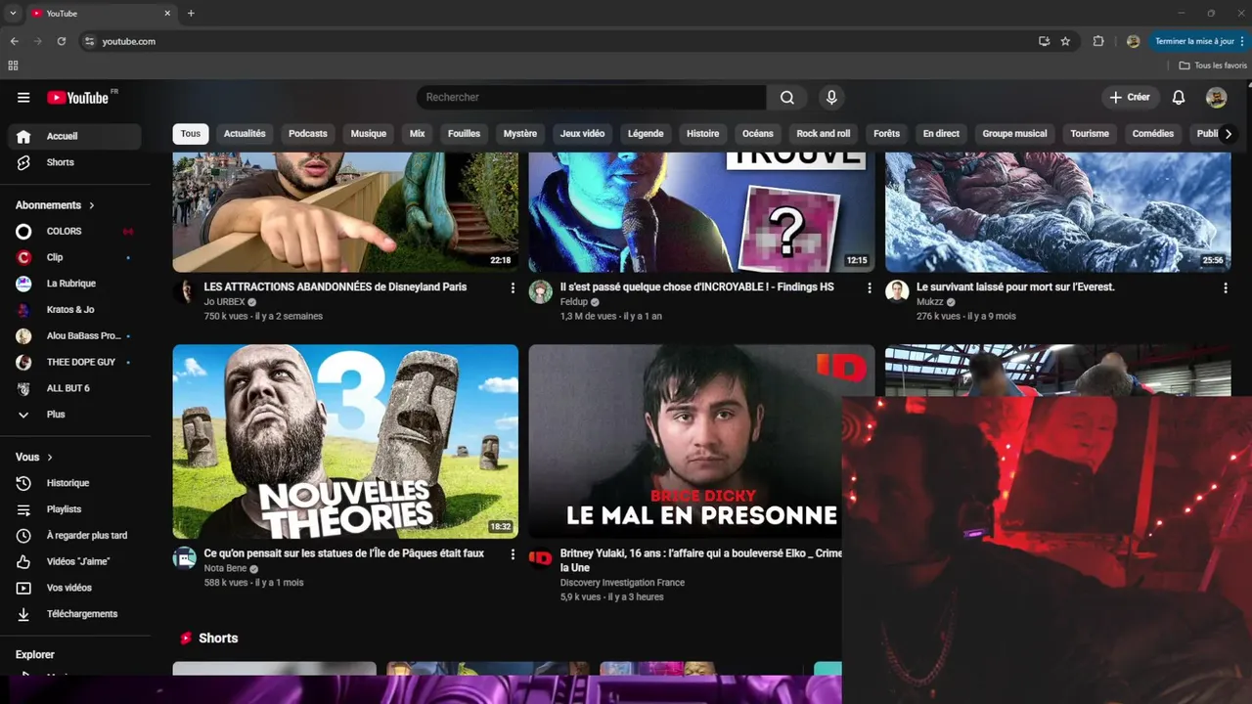
Task: Click the Créer button
Action: [x=1130, y=98]
